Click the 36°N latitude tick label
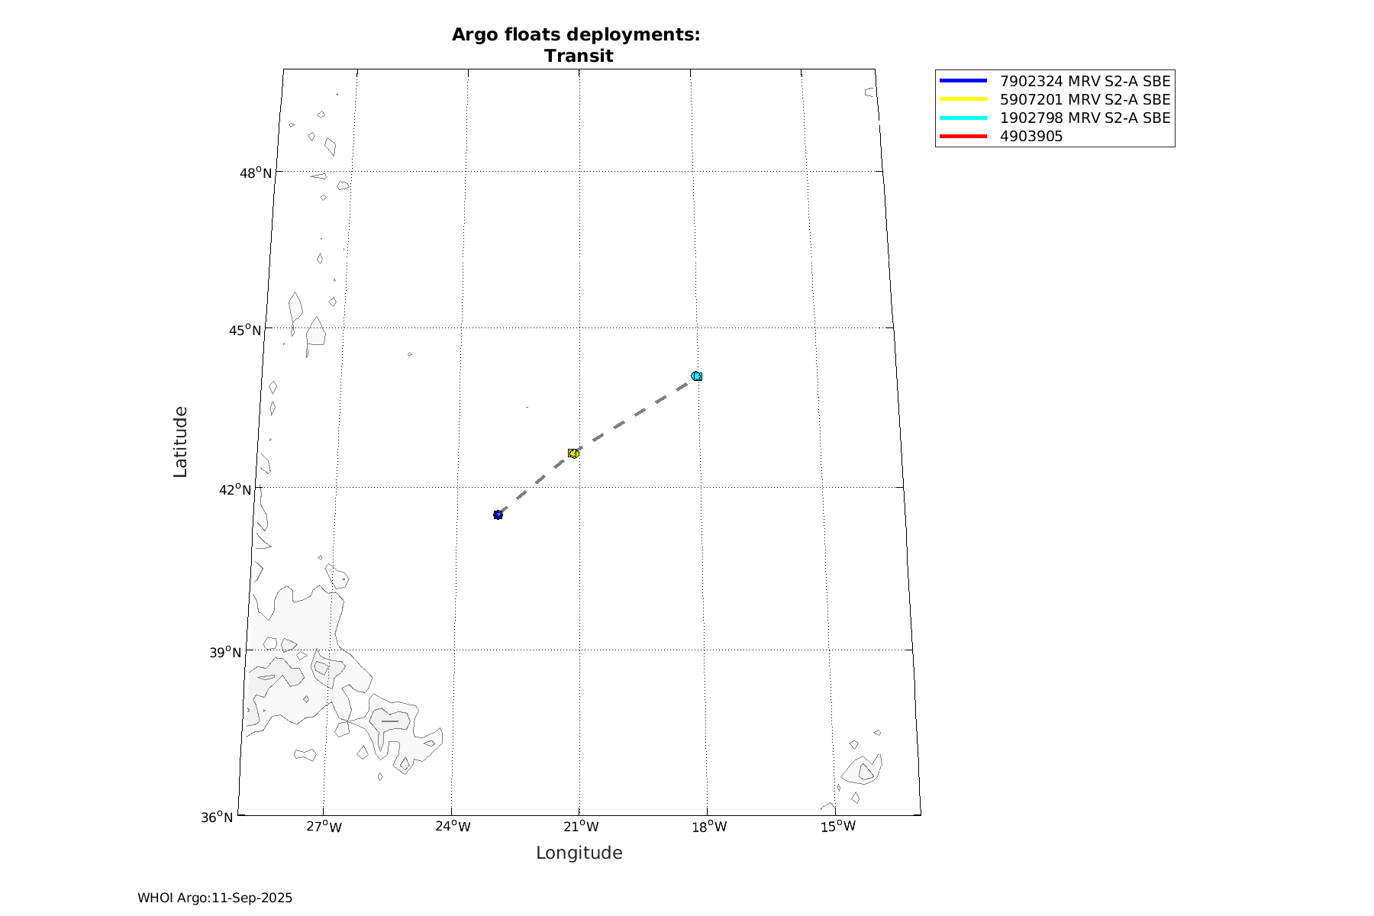The height and width of the screenshot is (916, 1374). [x=218, y=818]
